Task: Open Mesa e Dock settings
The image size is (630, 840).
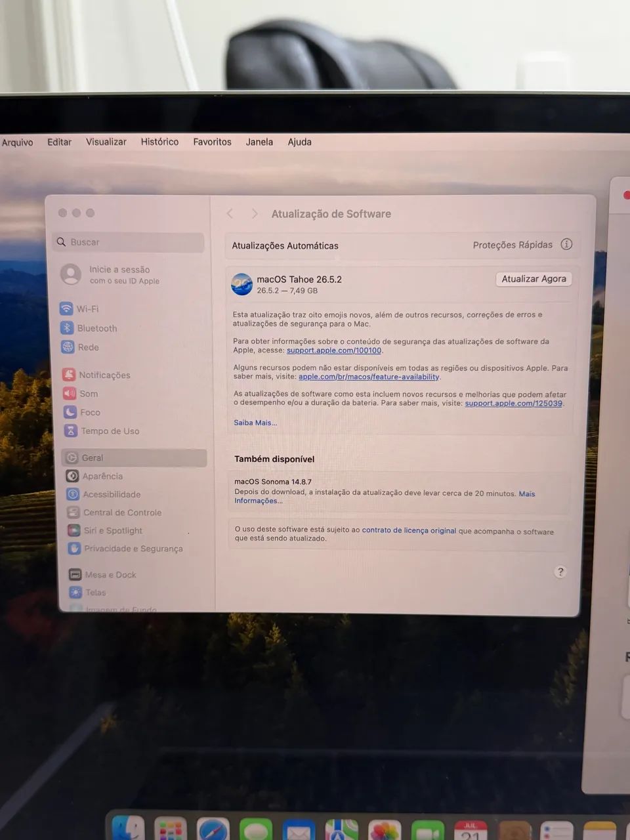Action: click(x=102, y=575)
